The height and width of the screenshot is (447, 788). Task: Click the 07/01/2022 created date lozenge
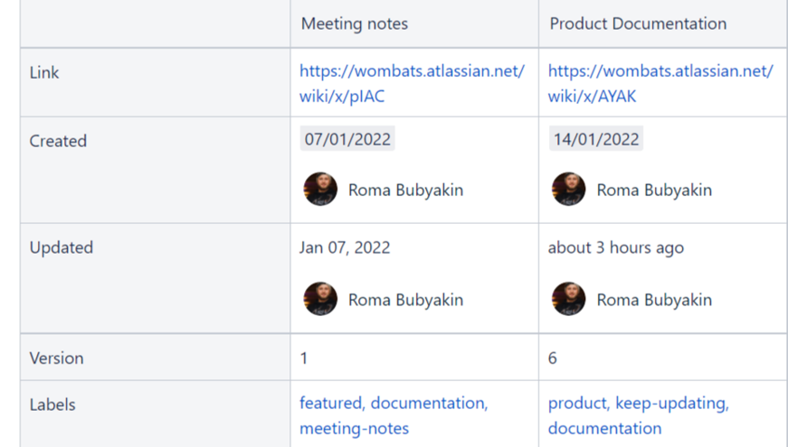pyautogui.click(x=347, y=139)
